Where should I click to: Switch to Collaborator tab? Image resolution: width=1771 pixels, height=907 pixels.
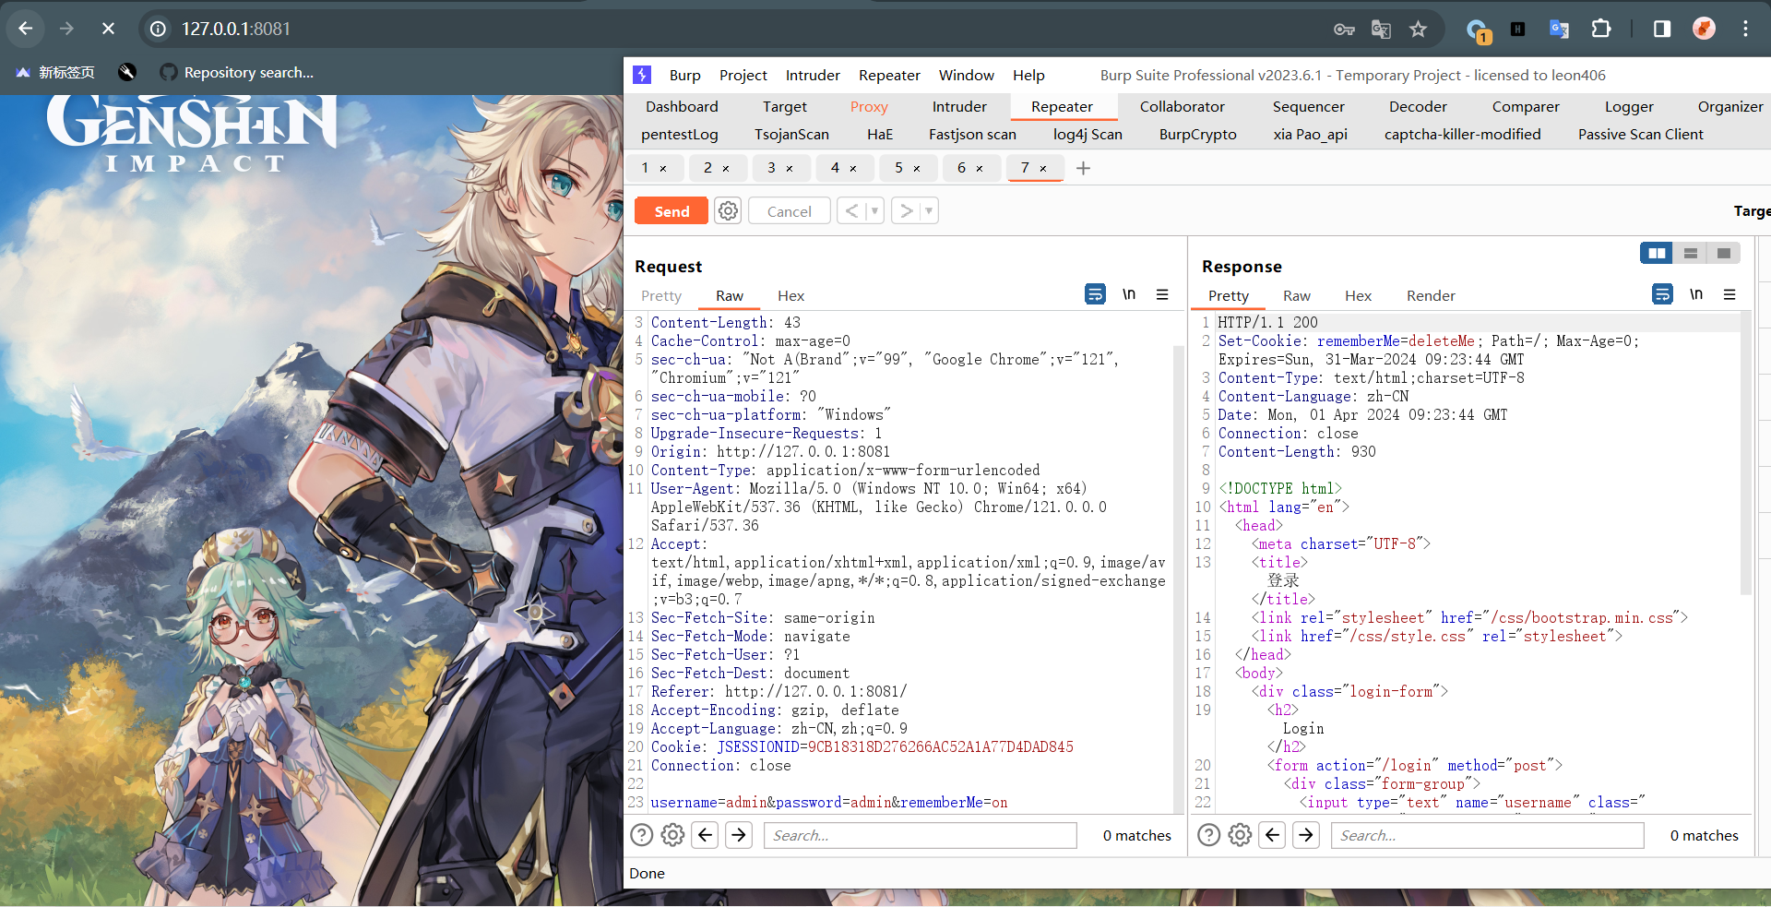pos(1183,106)
